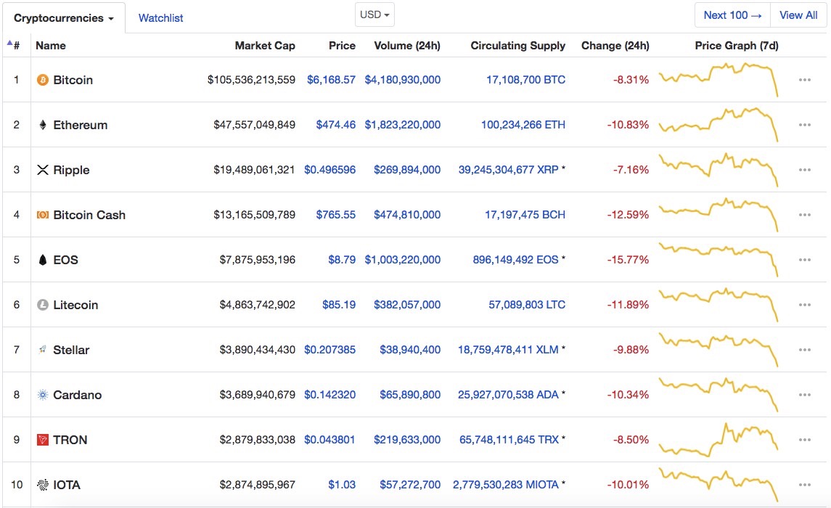Click the Bitcoin coin logo icon
The width and height of the screenshot is (831, 508).
[42, 80]
